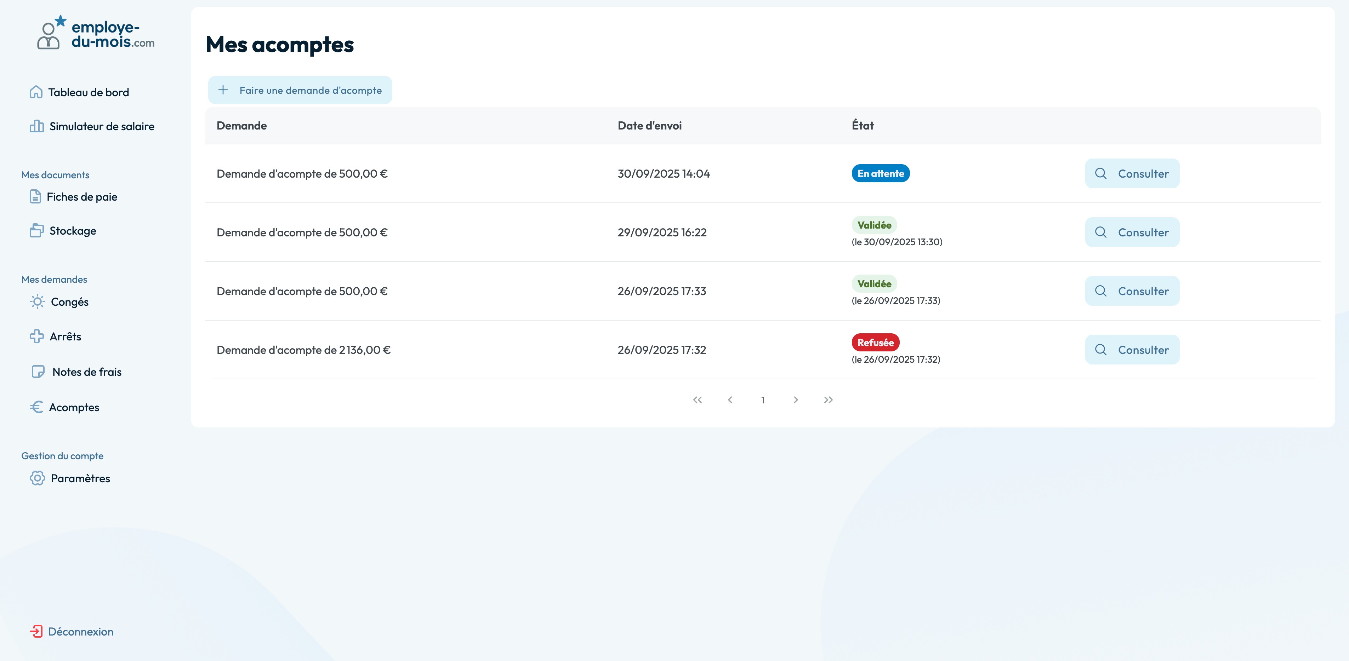Consult the refused 2 136,00 € request
Screen dimensions: 1349x661
[x=1132, y=350]
